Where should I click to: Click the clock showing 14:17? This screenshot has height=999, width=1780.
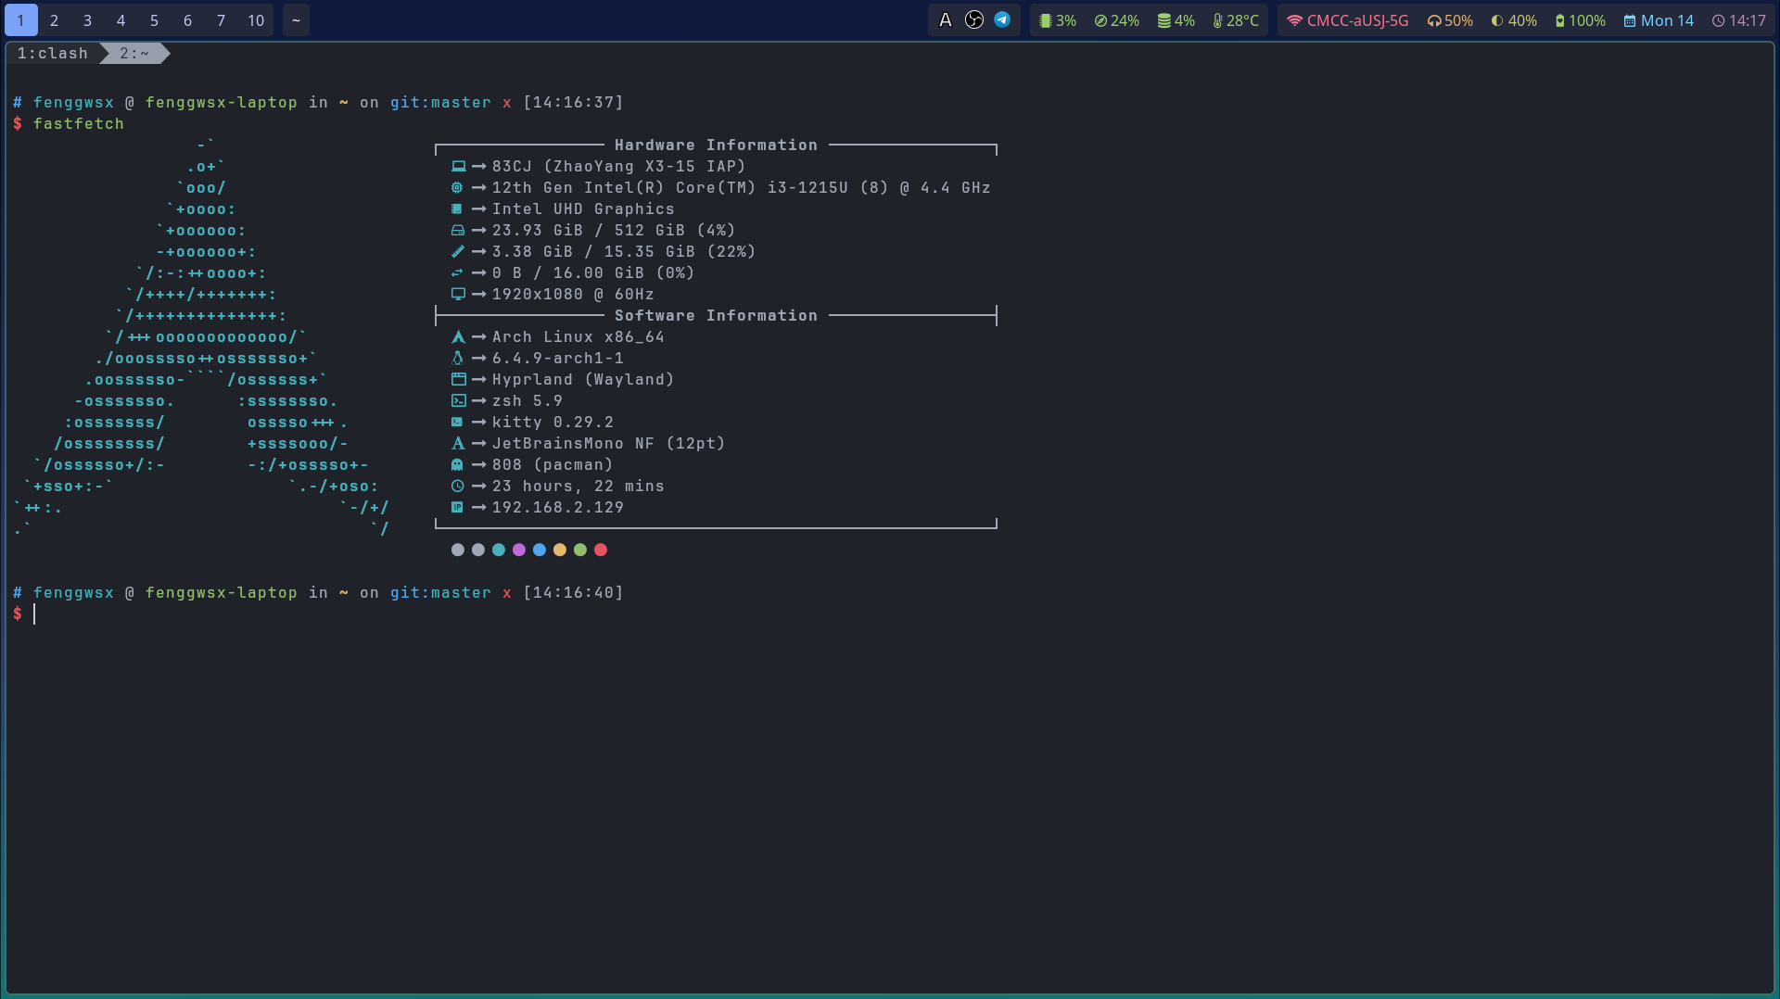(1739, 20)
